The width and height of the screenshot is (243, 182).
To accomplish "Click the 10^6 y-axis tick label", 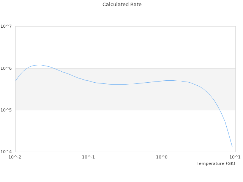I will pos(6,68).
